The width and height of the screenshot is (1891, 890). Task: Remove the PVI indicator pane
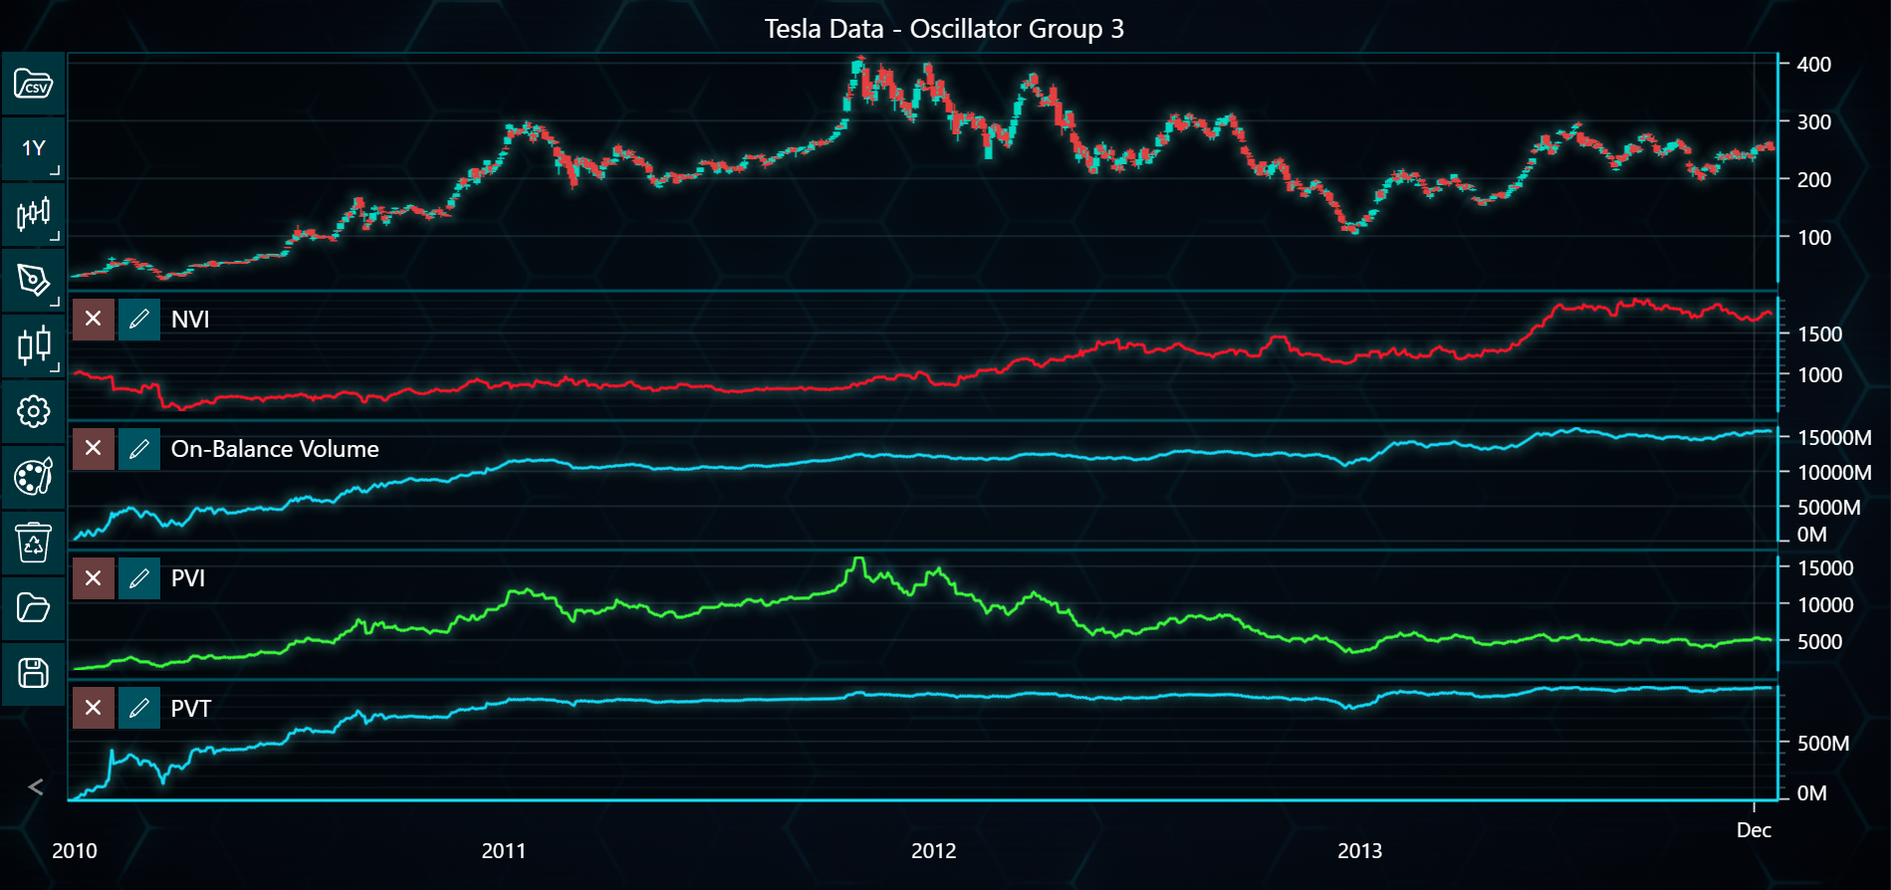[94, 578]
